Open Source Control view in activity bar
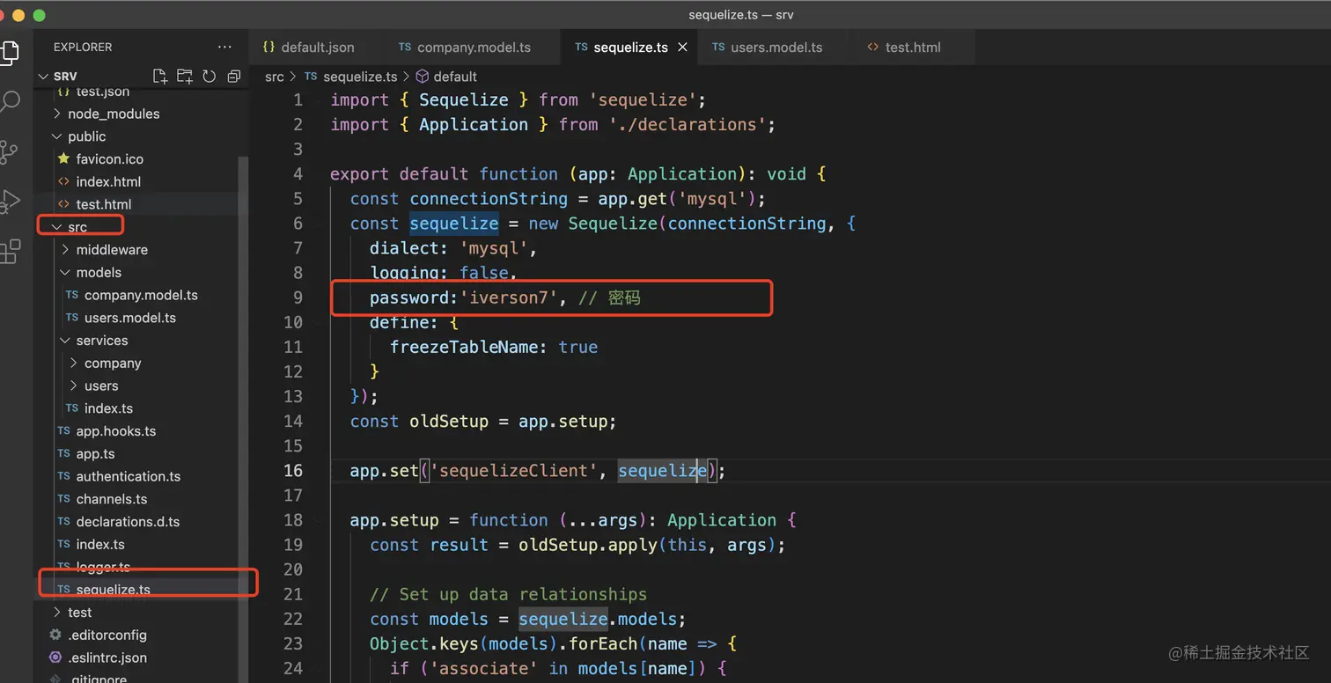This screenshot has height=683, width=1331. 9,152
